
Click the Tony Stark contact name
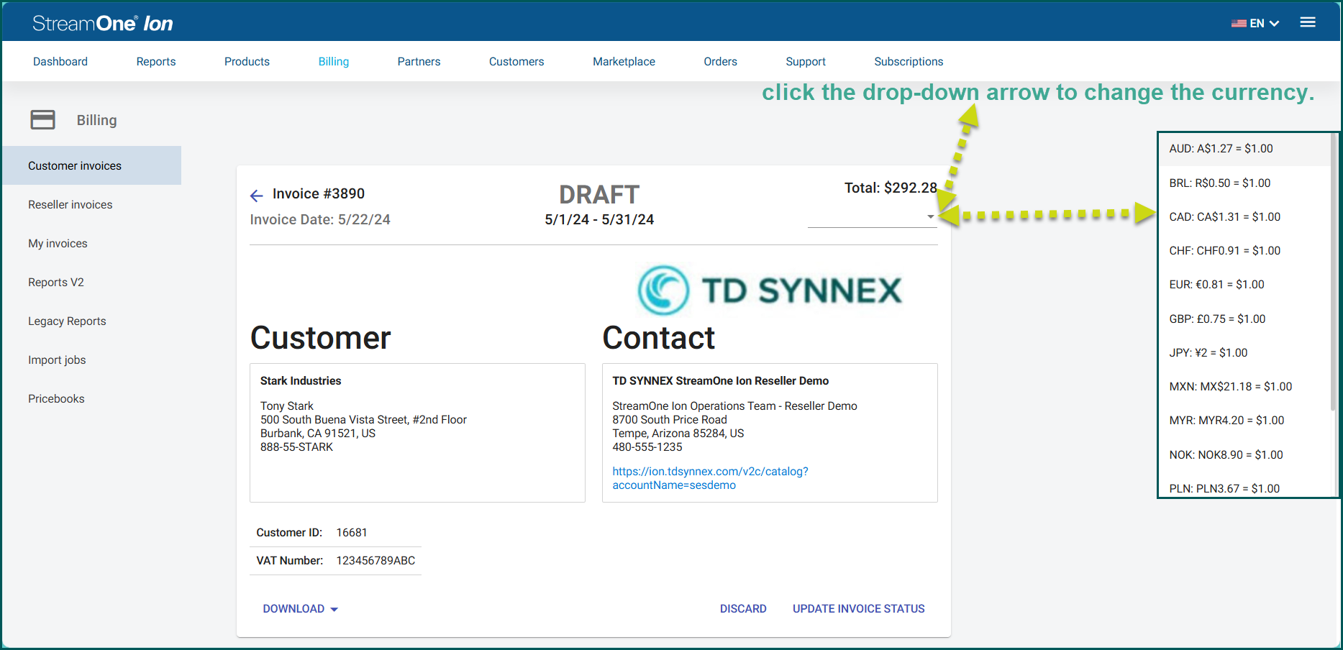coord(286,406)
